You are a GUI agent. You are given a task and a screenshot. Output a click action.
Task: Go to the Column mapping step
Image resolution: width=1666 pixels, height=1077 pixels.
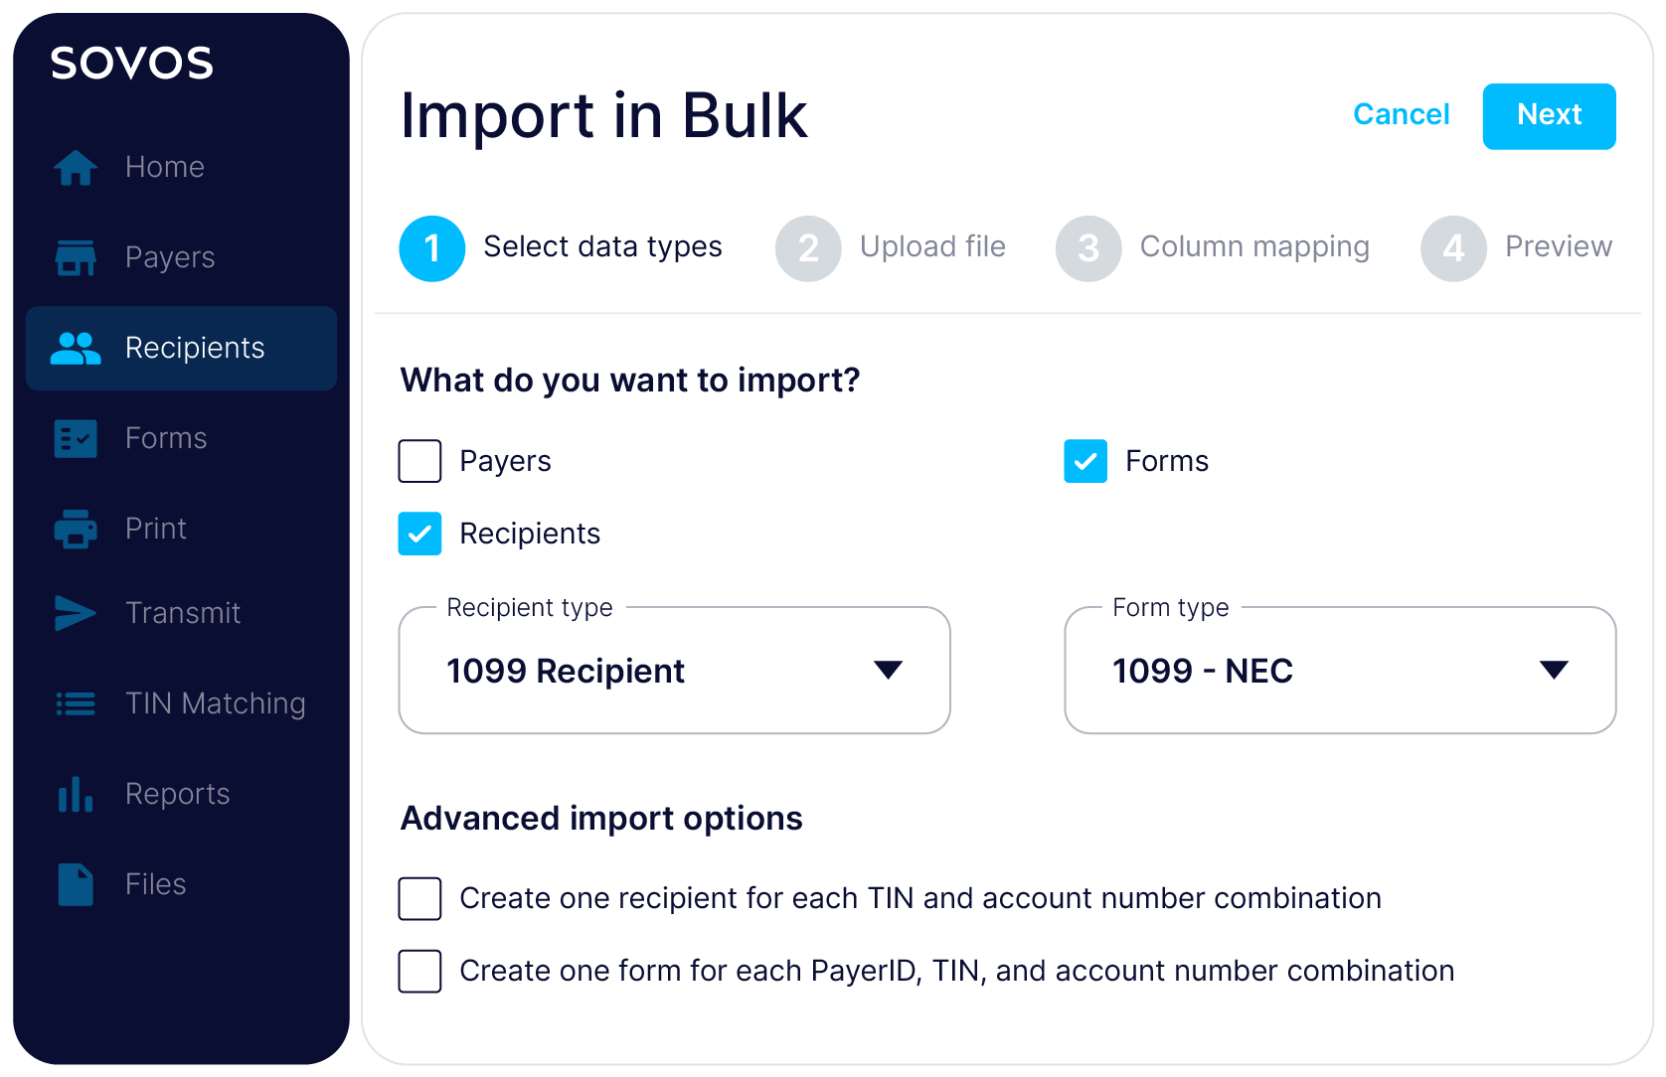point(1087,247)
